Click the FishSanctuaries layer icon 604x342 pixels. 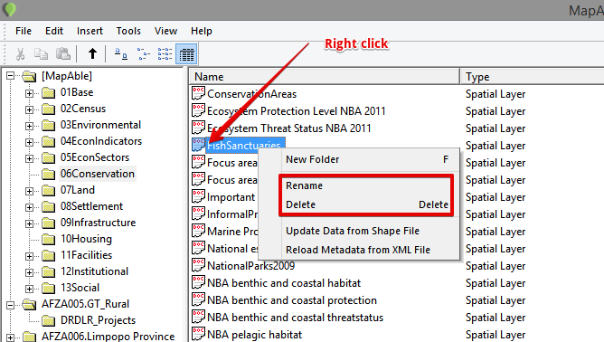[x=198, y=146]
